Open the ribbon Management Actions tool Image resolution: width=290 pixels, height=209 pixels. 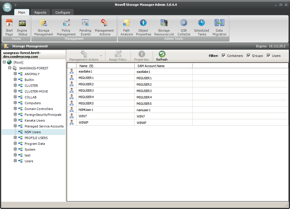coord(104,27)
